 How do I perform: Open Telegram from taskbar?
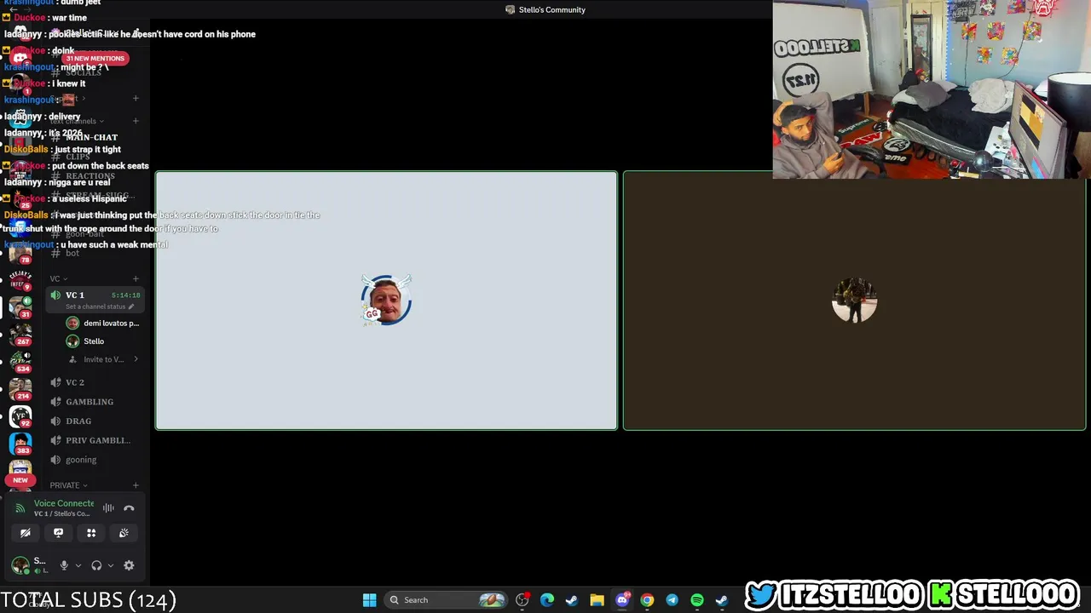point(672,600)
